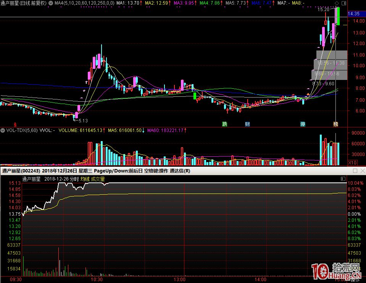Expand the VOL-TDX indicator dropdown arrow
Viewport: 366px width, 283px height.
tap(3, 130)
